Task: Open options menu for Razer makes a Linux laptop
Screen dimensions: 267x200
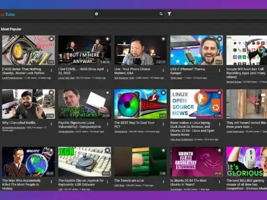Action: [219, 124]
